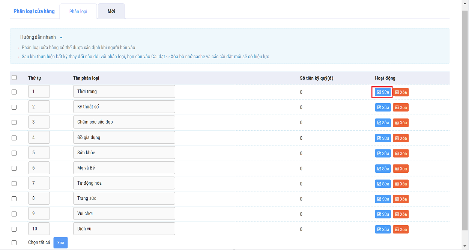Click the Kỹ thuật số name field
Image resolution: width=469 pixels, height=250 pixels.
pos(124,107)
